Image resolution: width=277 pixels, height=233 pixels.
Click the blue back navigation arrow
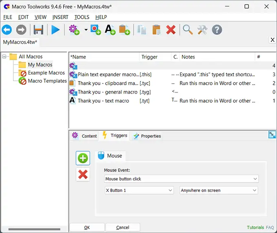point(7,30)
